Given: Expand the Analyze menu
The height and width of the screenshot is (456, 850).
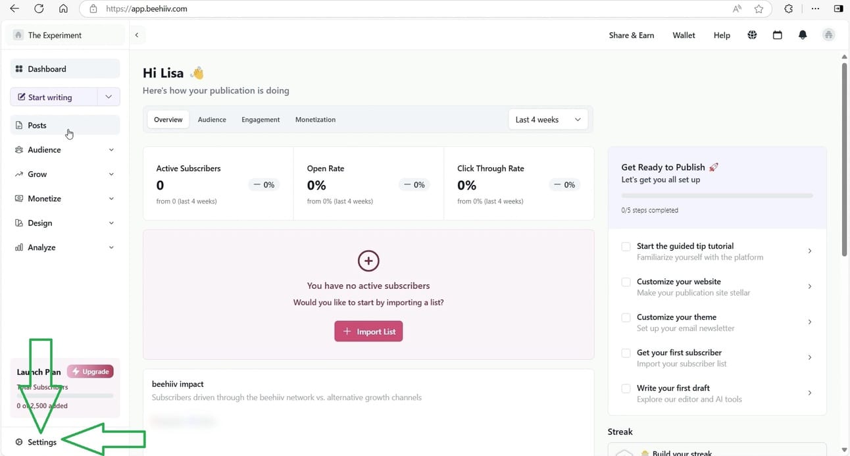Looking at the screenshot, I should 65,247.
